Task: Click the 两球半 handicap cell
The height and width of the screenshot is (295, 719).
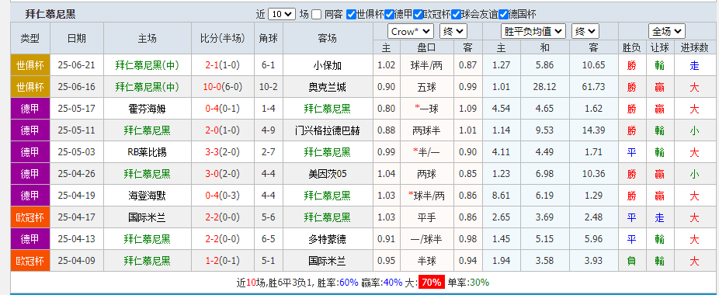Action: click(426, 130)
